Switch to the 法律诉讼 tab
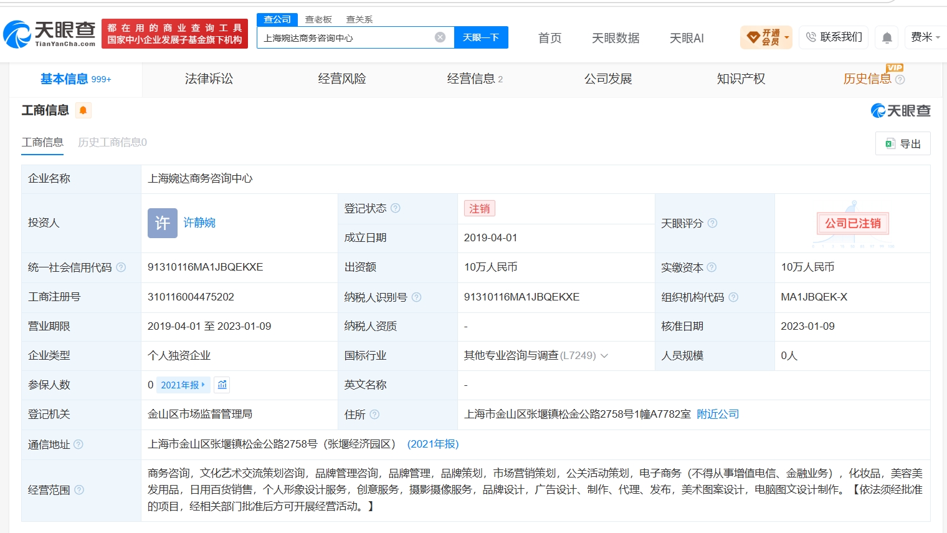 [209, 79]
